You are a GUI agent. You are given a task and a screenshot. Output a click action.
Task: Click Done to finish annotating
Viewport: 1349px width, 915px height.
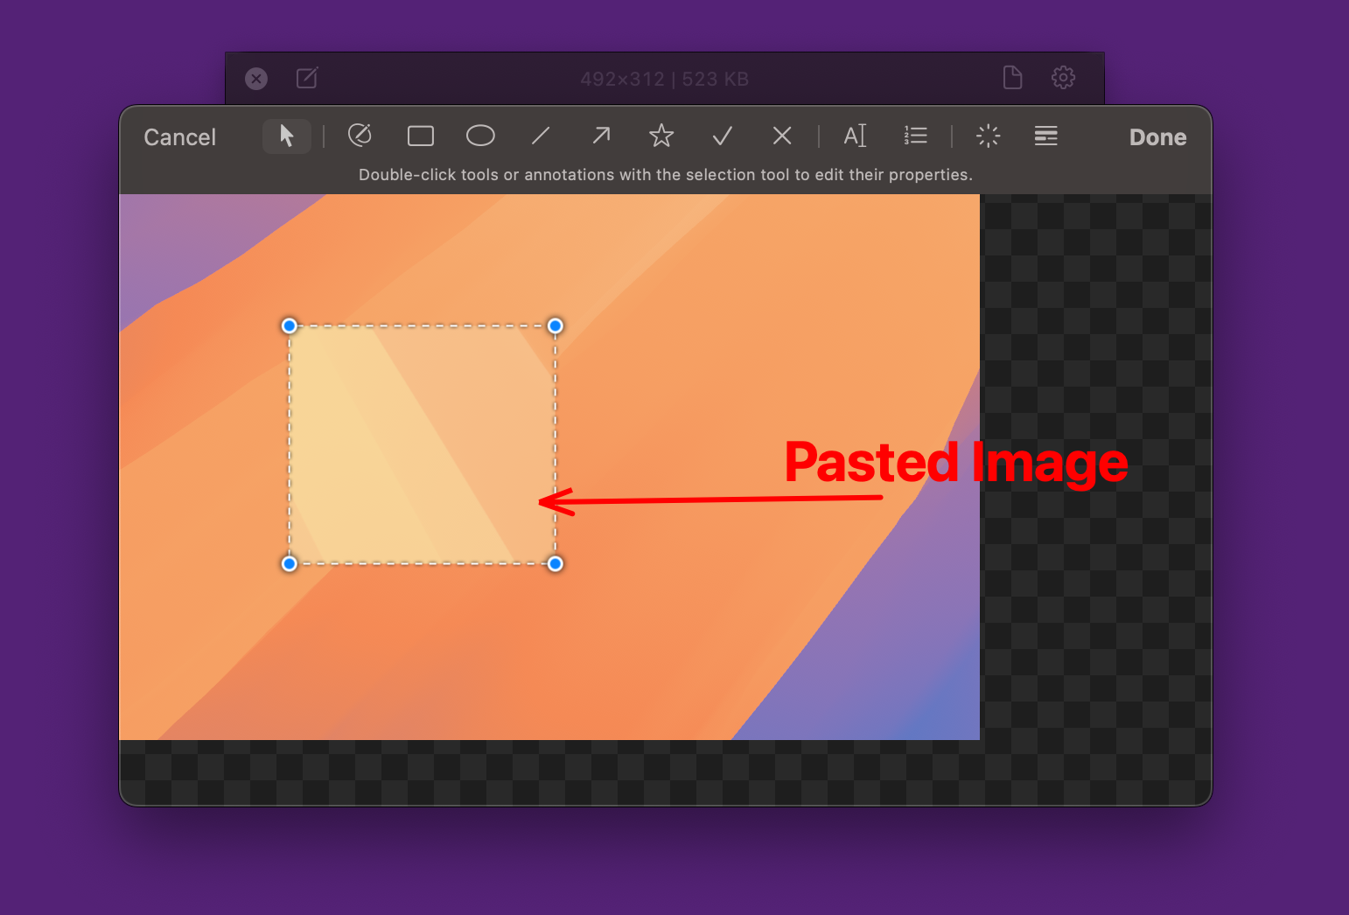[x=1157, y=137]
